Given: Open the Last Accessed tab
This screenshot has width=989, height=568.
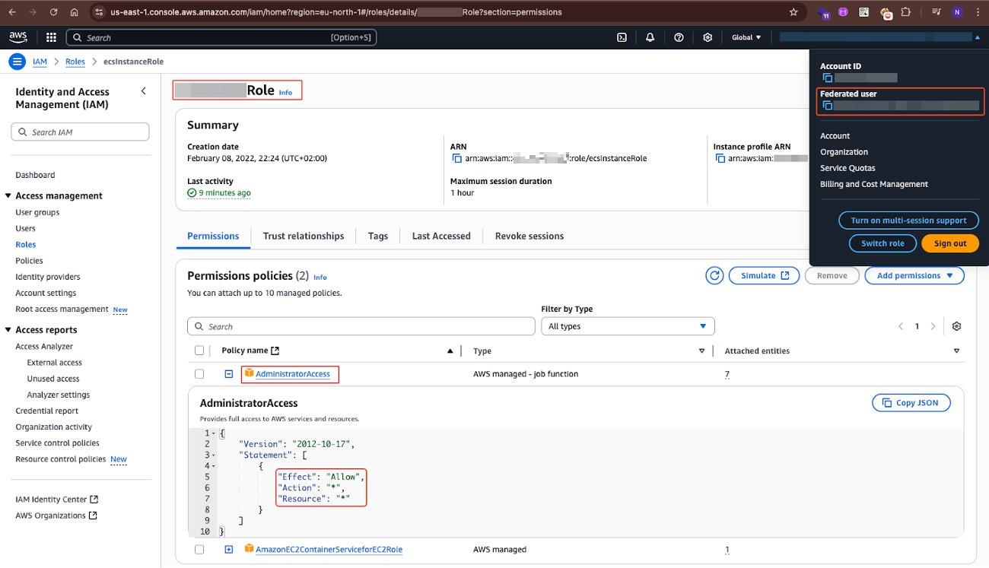Looking at the screenshot, I should point(441,236).
